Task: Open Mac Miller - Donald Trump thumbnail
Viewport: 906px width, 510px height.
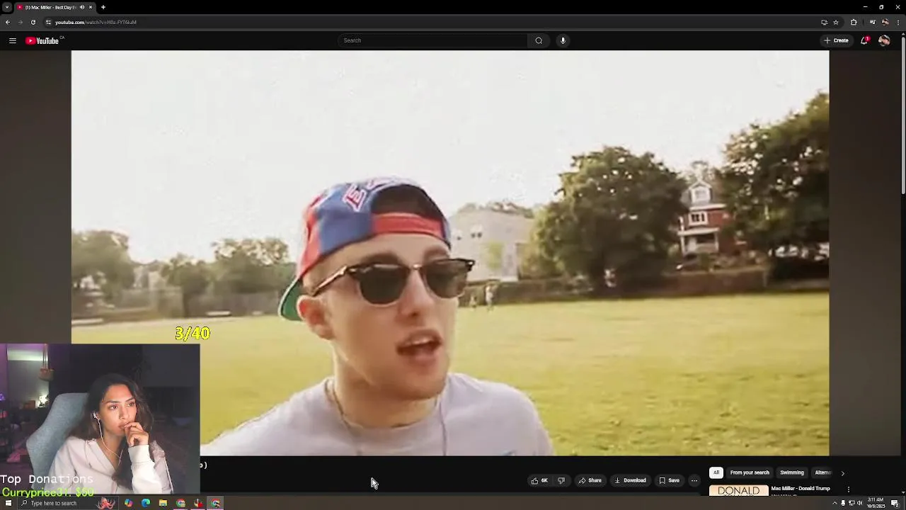Action: coord(738,490)
